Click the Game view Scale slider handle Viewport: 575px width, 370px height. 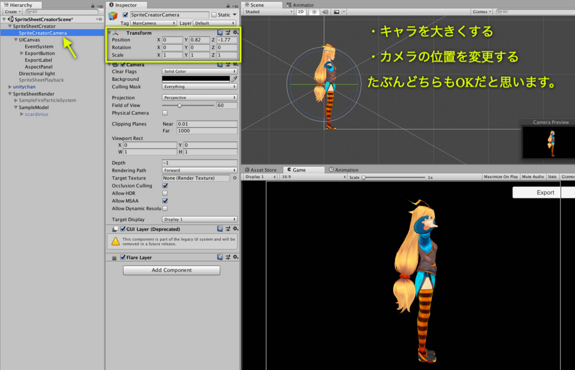point(364,177)
